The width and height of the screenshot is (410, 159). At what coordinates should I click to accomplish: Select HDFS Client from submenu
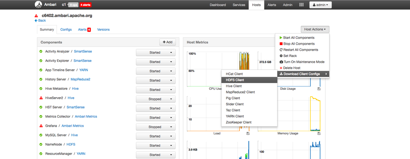tap(249, 80)
